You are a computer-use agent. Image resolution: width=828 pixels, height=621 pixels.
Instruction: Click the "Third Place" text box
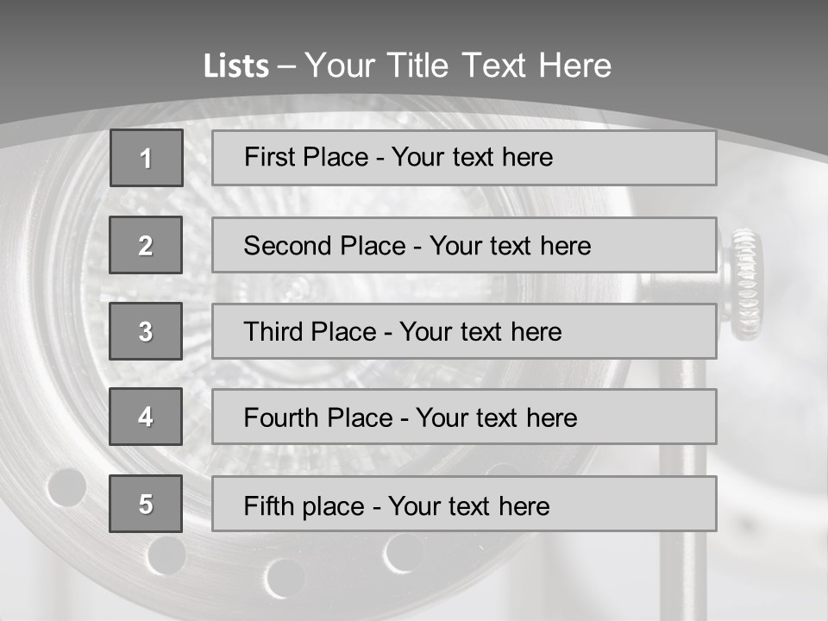(x=464, y=331)
